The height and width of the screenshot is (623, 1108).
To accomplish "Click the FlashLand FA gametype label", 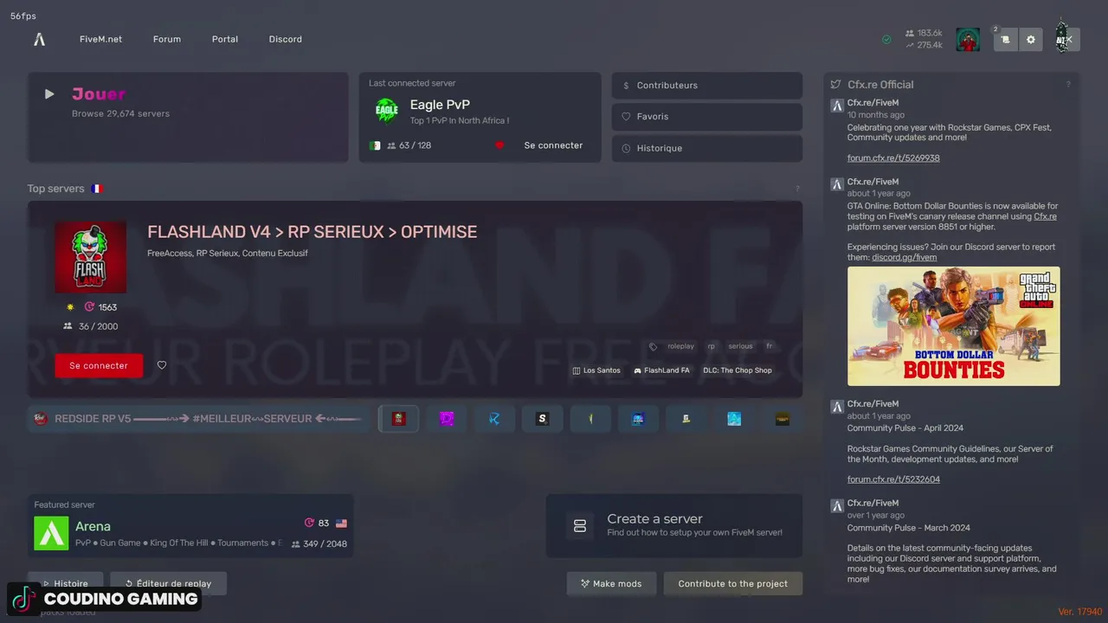I will 661,370.
